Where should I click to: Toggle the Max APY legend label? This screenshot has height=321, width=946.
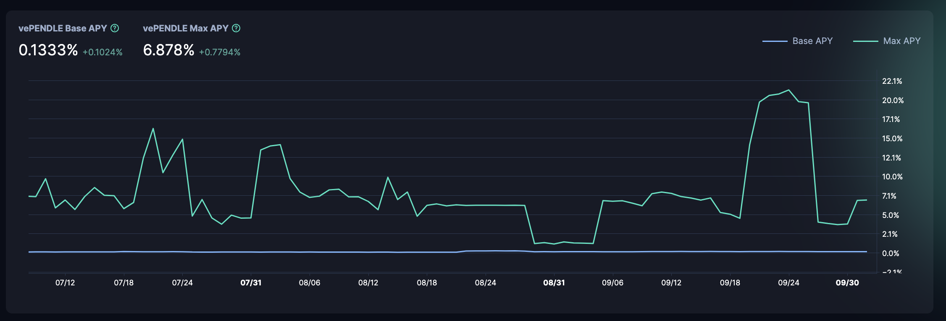[901, 41]
